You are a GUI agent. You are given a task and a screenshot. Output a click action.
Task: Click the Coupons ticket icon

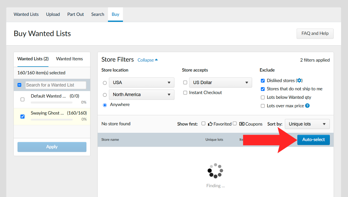click(242, 124)
